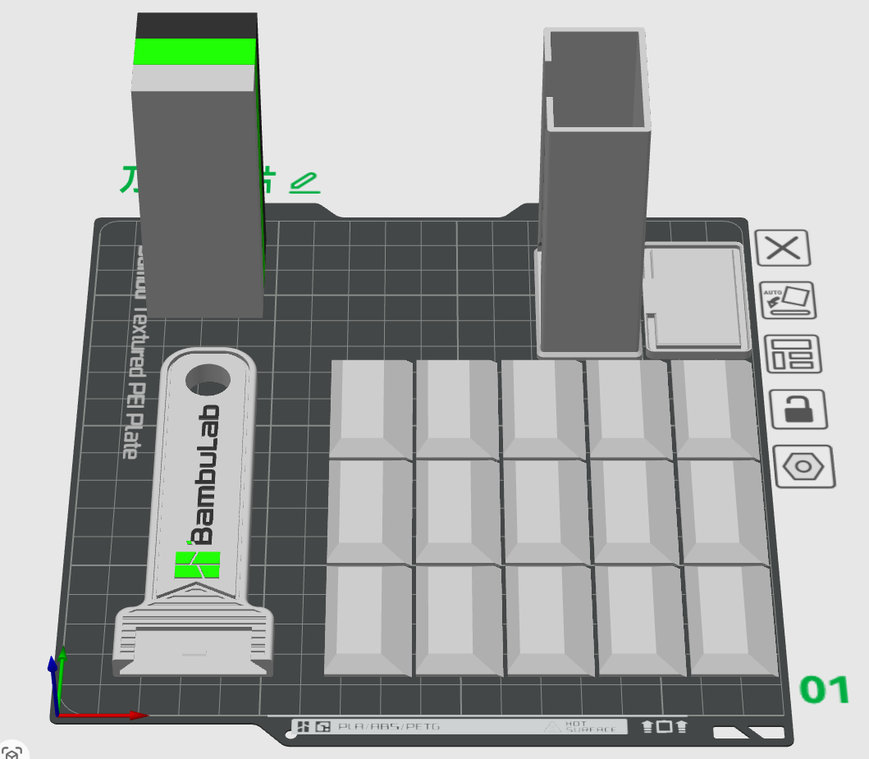
Task: Select the flat lid model beside the tower
Action: pyautogui.click(x=697, y=299)
